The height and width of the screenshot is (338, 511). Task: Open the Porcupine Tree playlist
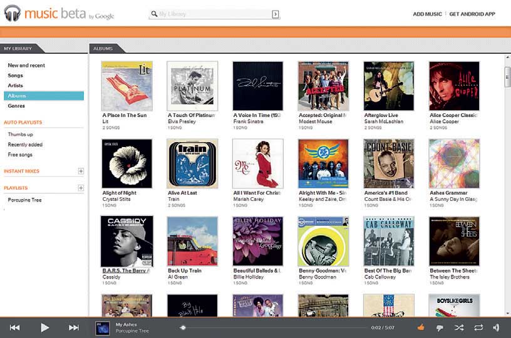tap(24, 200)
